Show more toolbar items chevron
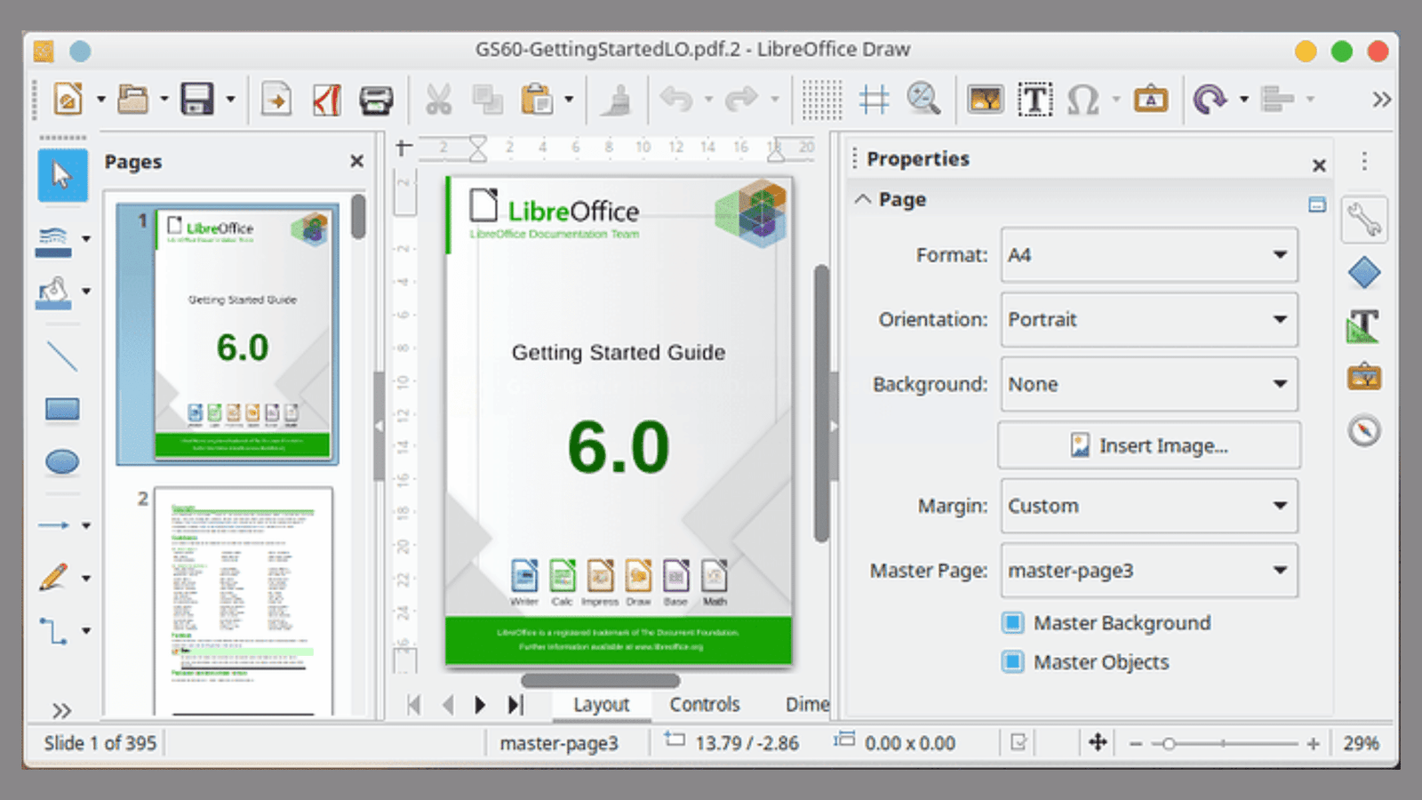Screen dimensions: 1422x800 1380,100
